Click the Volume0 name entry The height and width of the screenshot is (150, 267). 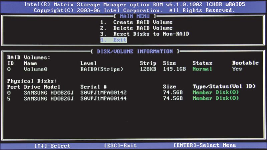36,69
